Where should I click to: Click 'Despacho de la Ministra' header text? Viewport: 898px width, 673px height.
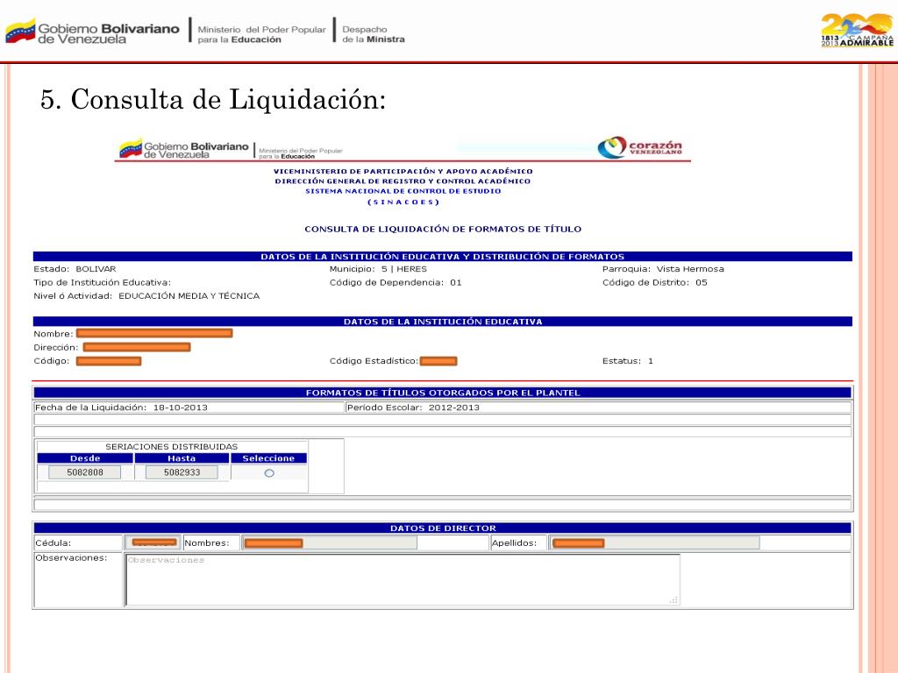(374, 34)
